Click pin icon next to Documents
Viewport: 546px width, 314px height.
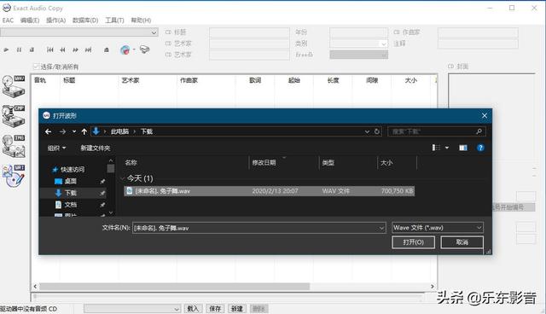(102, 205)
